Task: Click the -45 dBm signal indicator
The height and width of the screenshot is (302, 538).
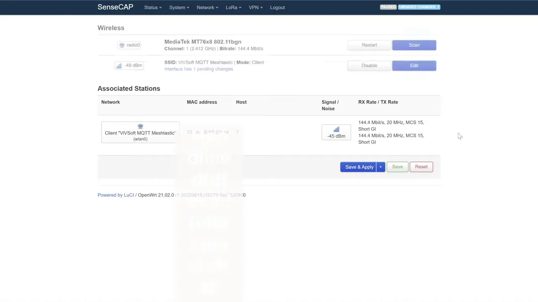Action: click(x=336, y=132)
